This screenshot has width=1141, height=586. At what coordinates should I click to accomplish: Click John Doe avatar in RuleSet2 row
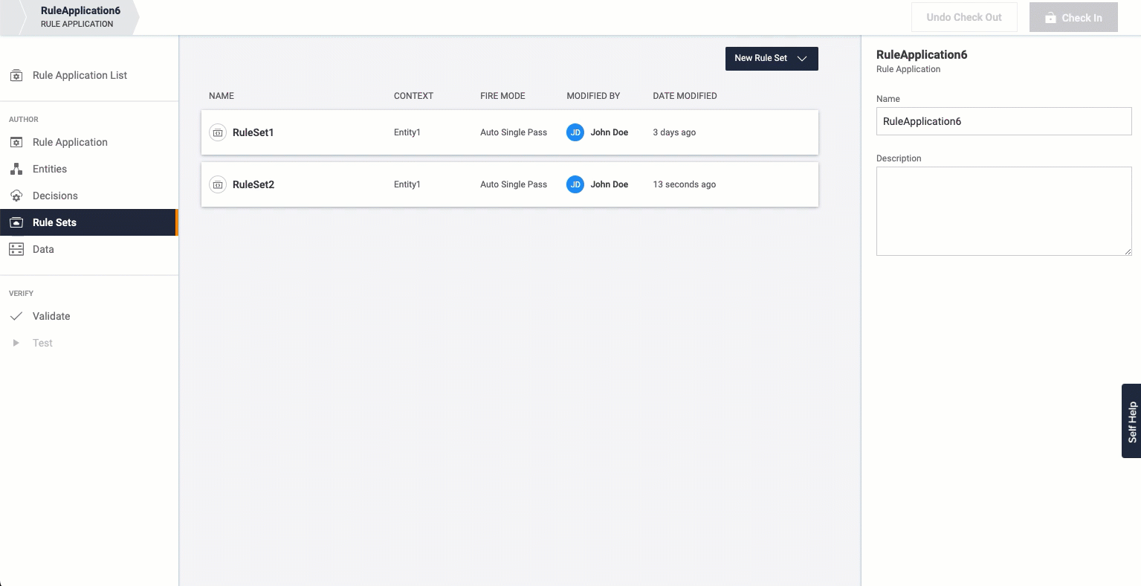point(575,184)
